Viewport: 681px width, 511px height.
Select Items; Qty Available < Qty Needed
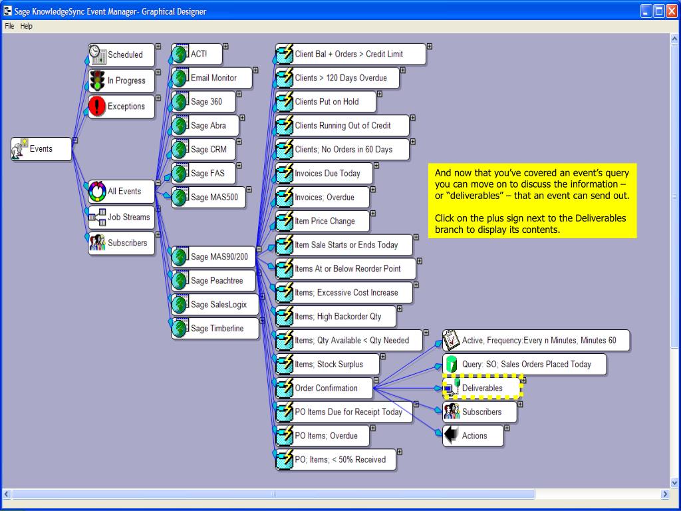[x=348, y=340]
